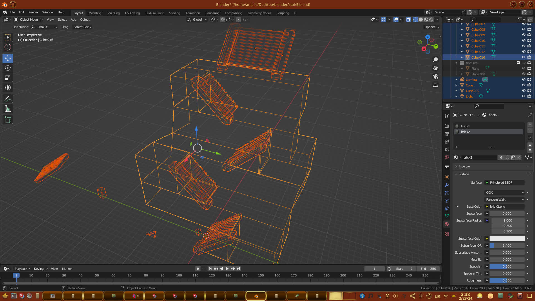This screenshot has height=301, width=535.
Task: Click the Subsurface Color swatch
Action: 507,239
